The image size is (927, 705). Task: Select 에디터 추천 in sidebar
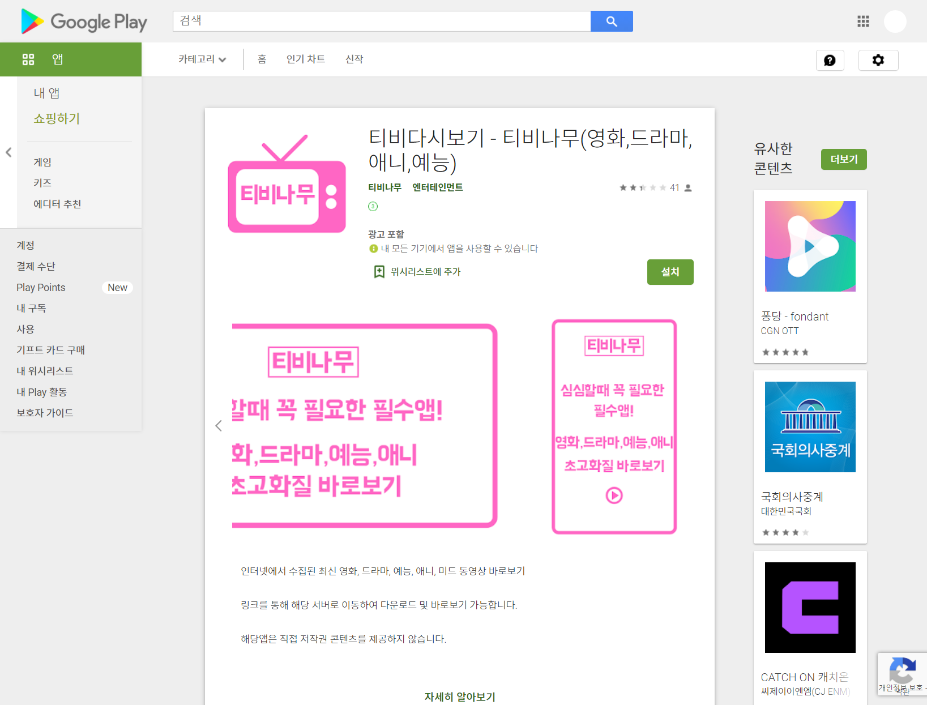click(57, 204)
